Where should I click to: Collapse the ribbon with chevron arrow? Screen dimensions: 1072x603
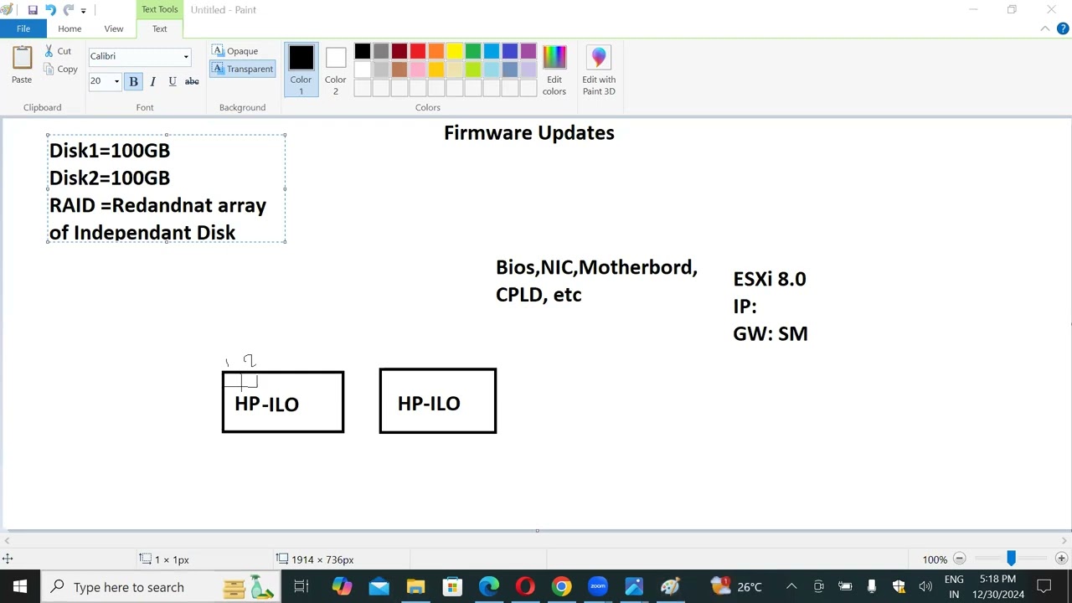pos(1045,28)
